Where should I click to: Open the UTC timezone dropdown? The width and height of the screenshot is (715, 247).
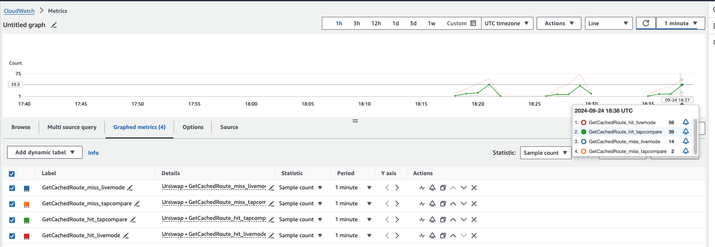(506, 24)
